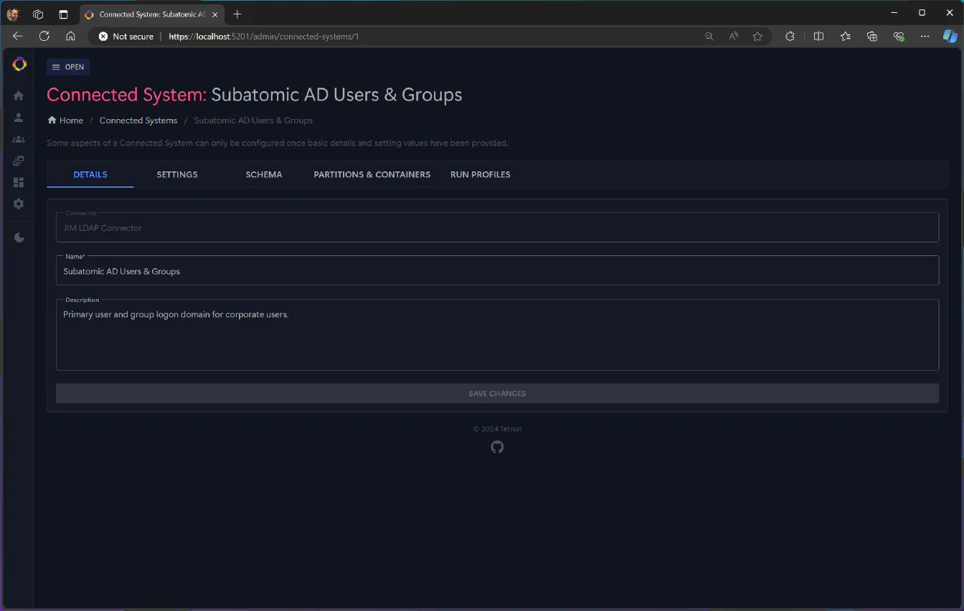Screen dimensions: 964x611
Task: Follow the Connected Systems breadcrumb link
Action: 138,120
